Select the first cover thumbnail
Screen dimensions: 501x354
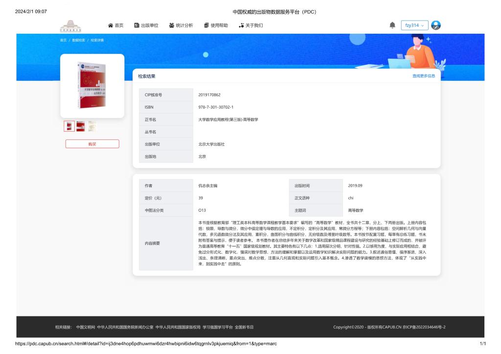[69, 126]
